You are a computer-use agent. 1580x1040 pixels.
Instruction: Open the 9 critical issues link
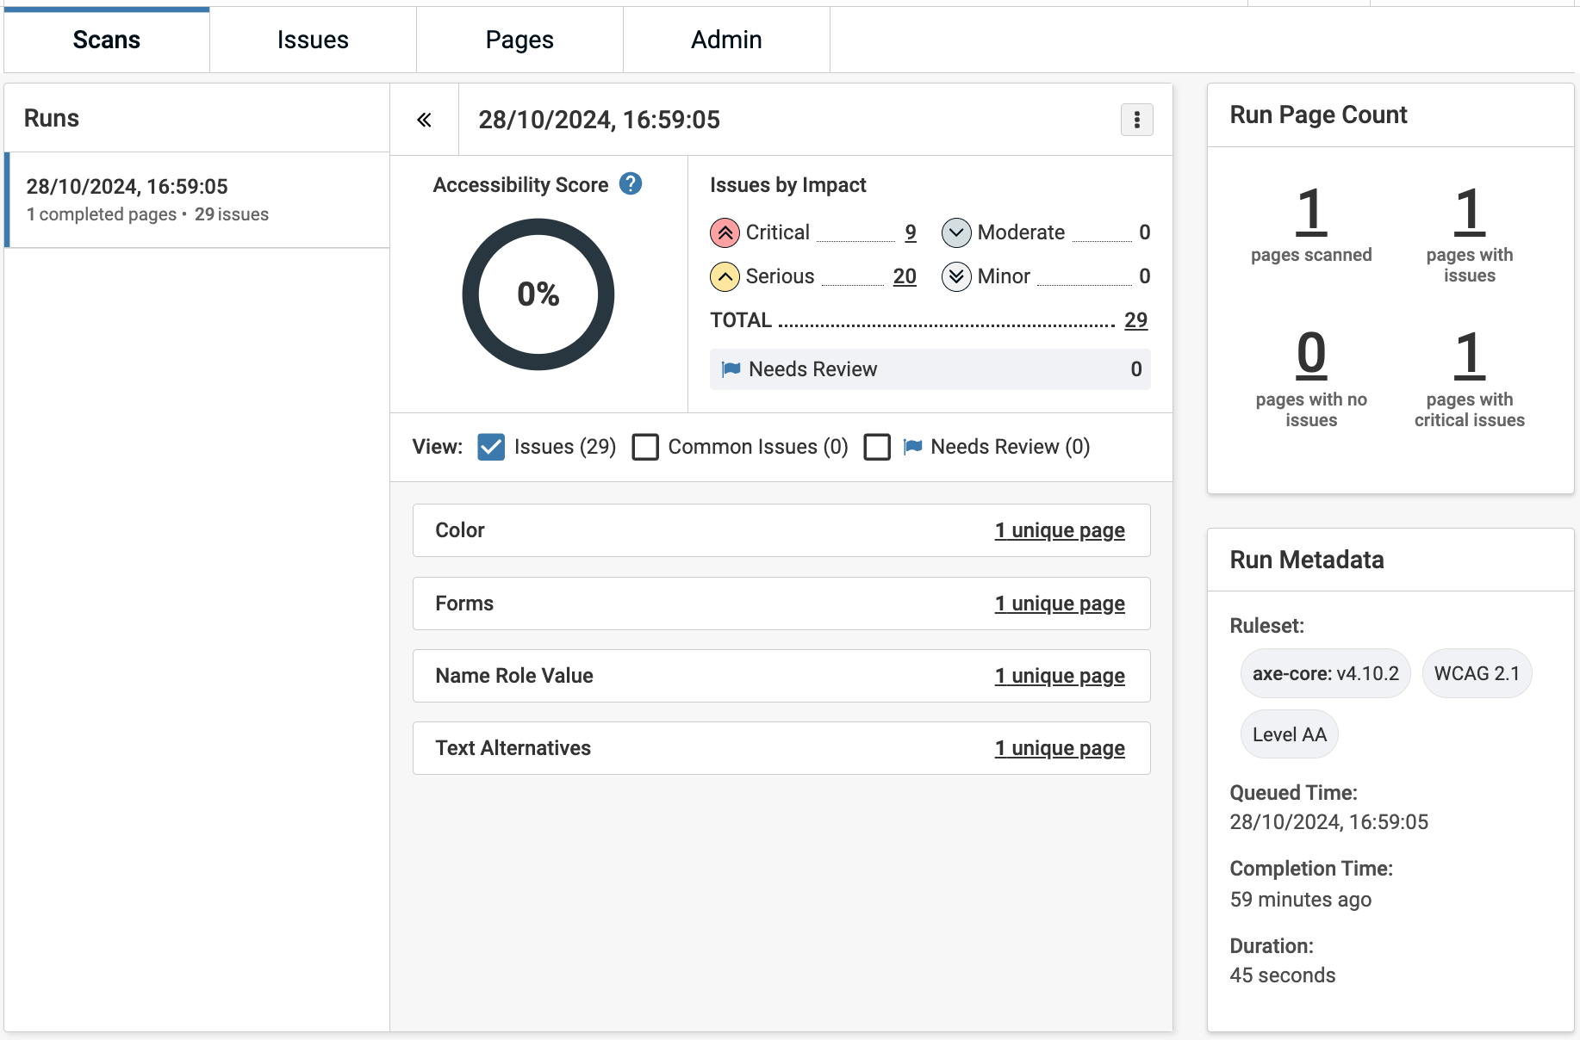click(910, 232)
